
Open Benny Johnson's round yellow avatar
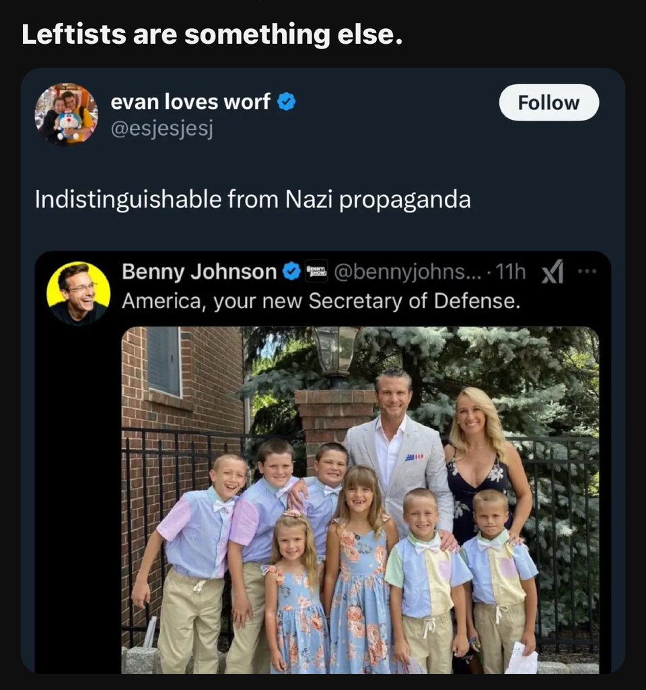point(78,293)
